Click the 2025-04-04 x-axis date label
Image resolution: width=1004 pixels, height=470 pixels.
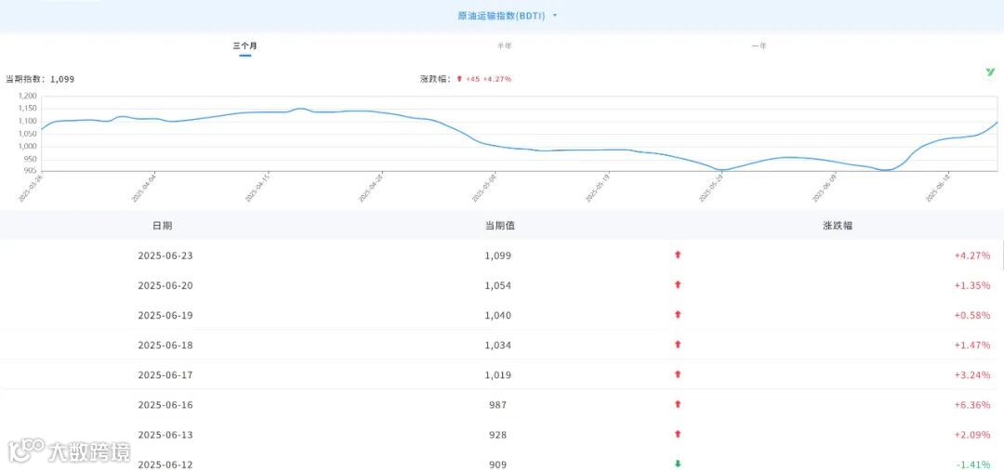tap(145, 187)
